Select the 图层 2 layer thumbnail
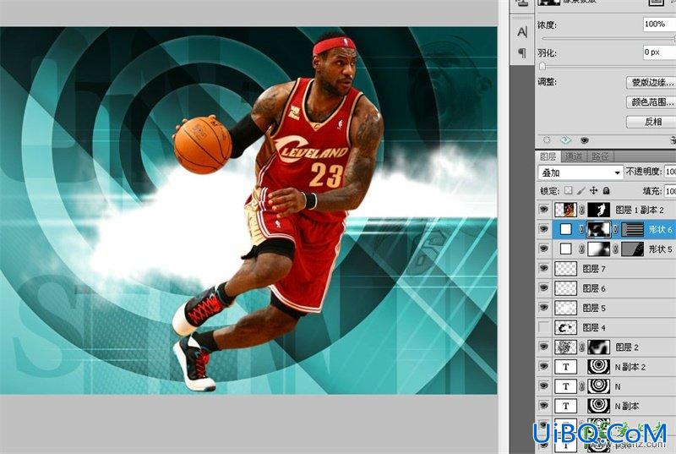The image size is (676, 454). [565, 347]
